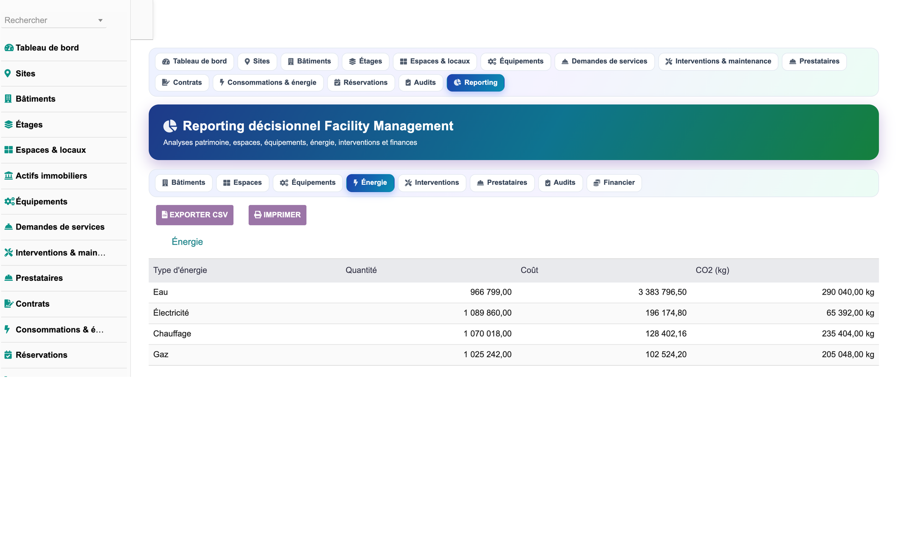Image resolution: width=898 pixels, height=556 pixels.
Task: Click the tools icon on Interventions sub-tab
Action: point(408,183)
